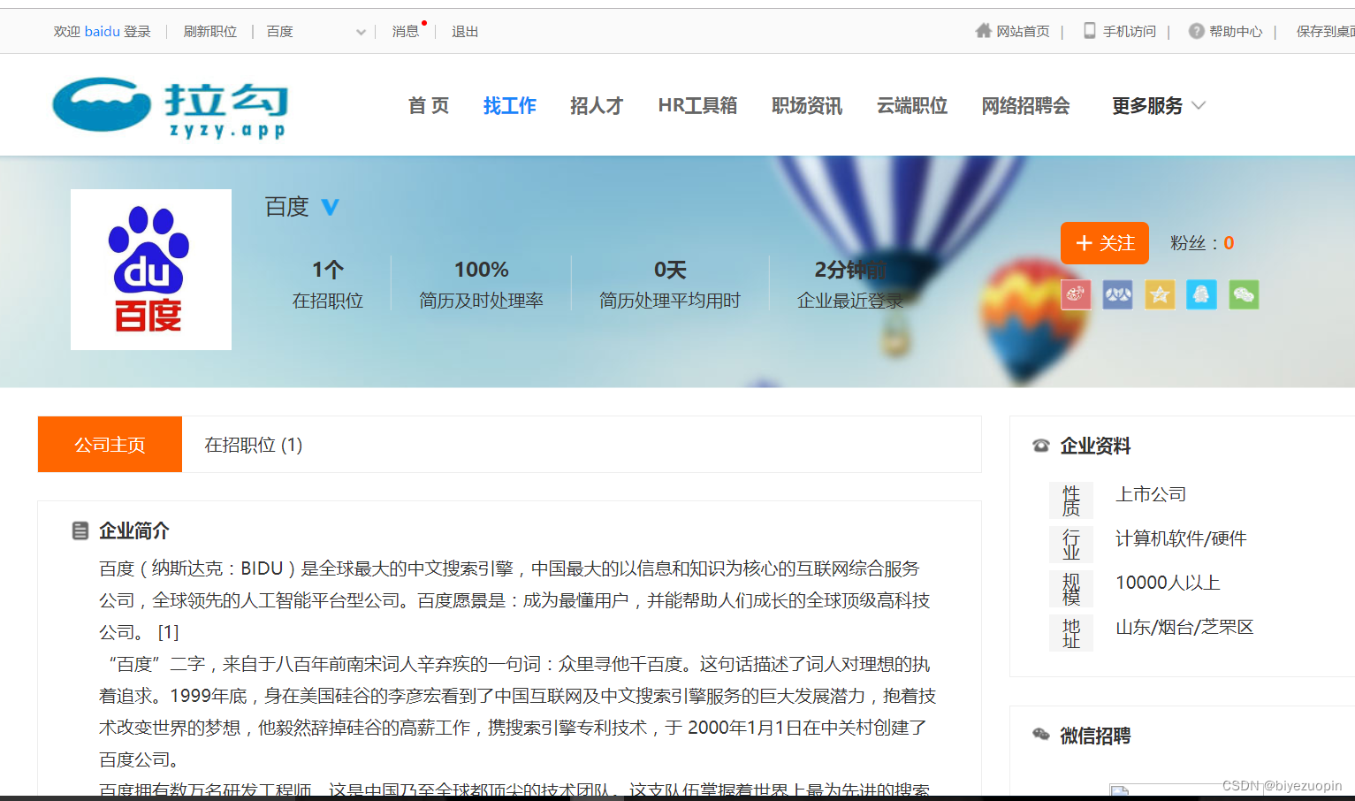Open the 网络招聘会 navigation item

tap(1025, 106)
